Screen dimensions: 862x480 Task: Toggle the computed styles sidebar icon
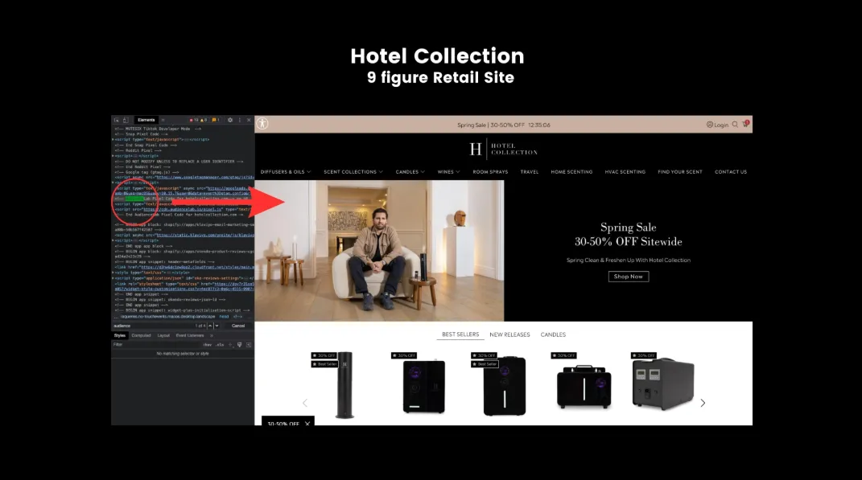pos(249,345)
